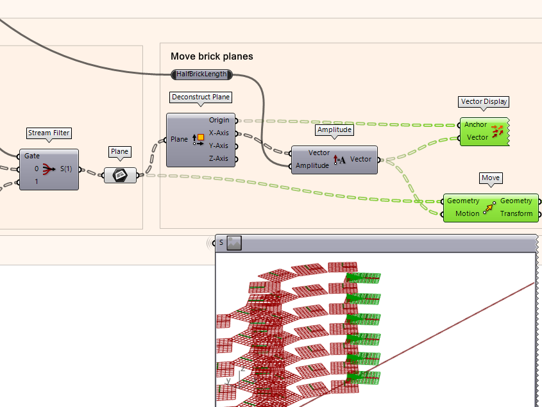Select the HalfBrickLength parameter capsule
This screenshot has height=407, width=542.
coord(201,74)
